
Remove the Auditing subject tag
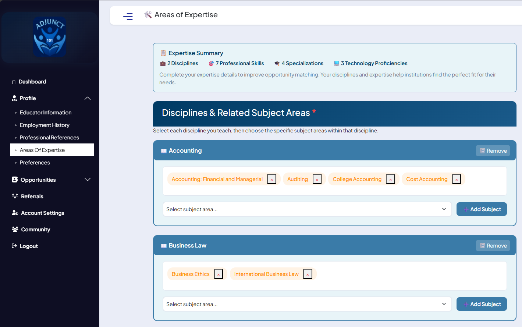pyautogui.click(x=317, y=179)
